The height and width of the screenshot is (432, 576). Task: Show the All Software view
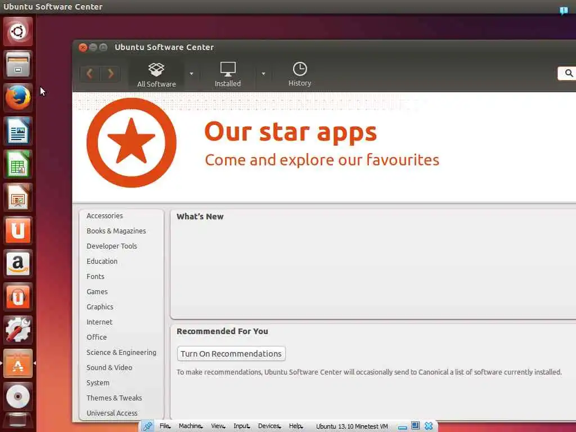pos(156,75)
